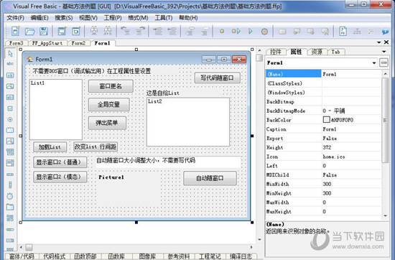
Task: Switch to the FF_AppStart editor tab
Action: (47, 43)
